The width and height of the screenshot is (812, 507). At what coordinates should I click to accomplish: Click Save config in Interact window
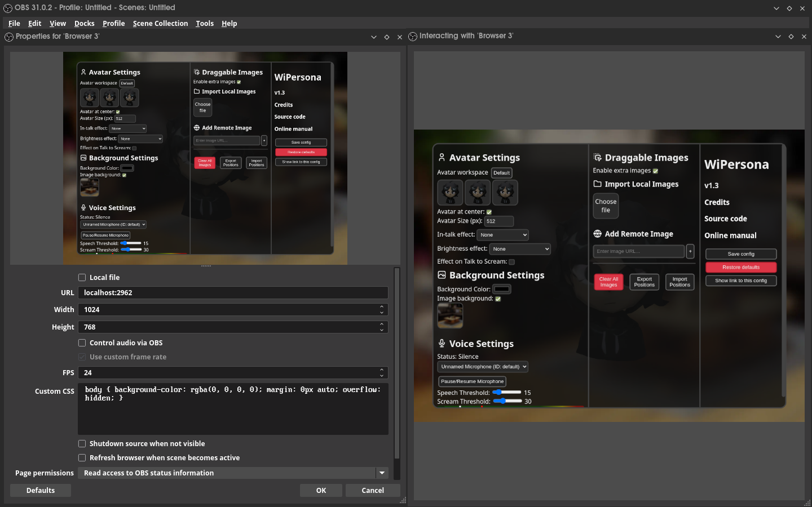pyautogui.click(x=741, y=254)
